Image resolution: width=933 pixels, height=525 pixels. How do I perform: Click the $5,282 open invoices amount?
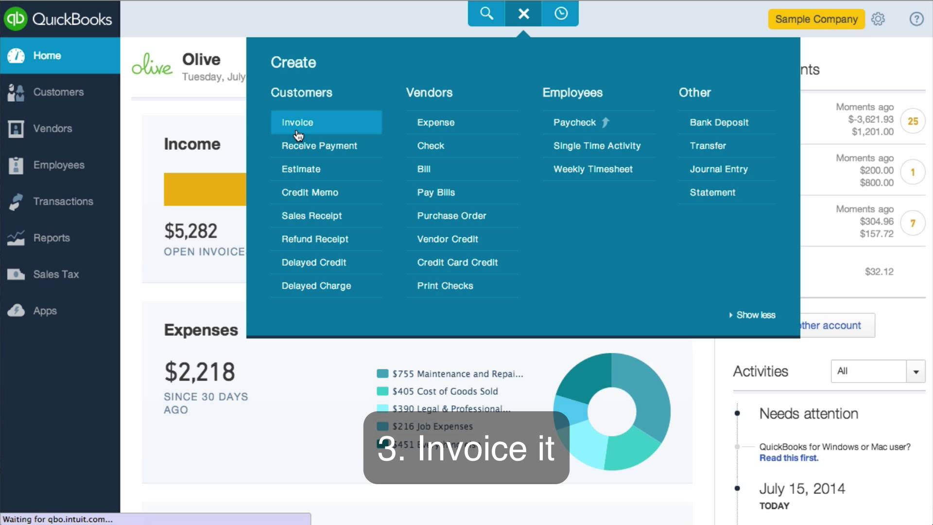point(190,231)
